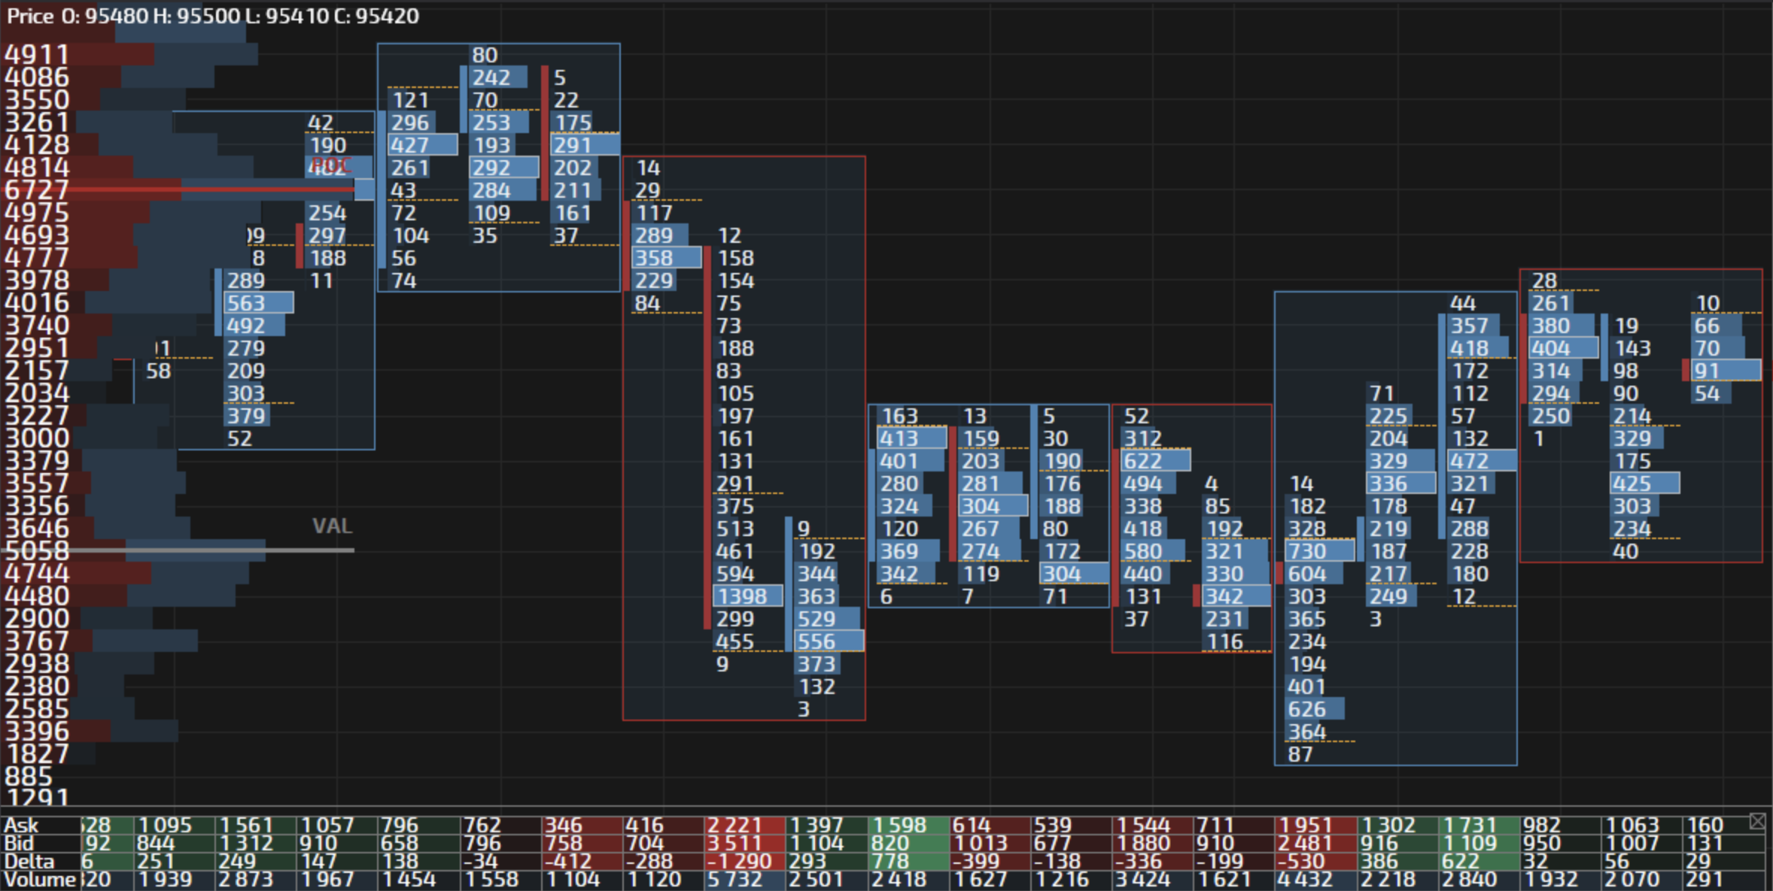Click the highlighted 425 cluster cell
Image resolution: width=1773 pixels, height=891 pixels.
[x=1644, y=483]
